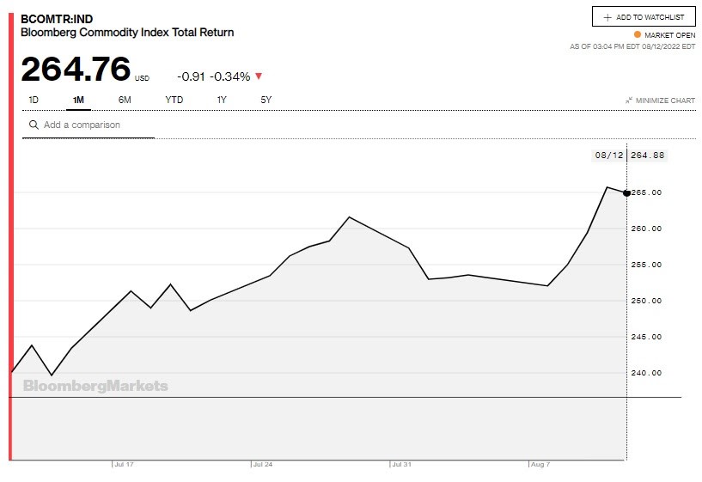The image size is (702, 482).
Task: Click the BCOMTR:IND ticker heading
Action: (57, 19)
